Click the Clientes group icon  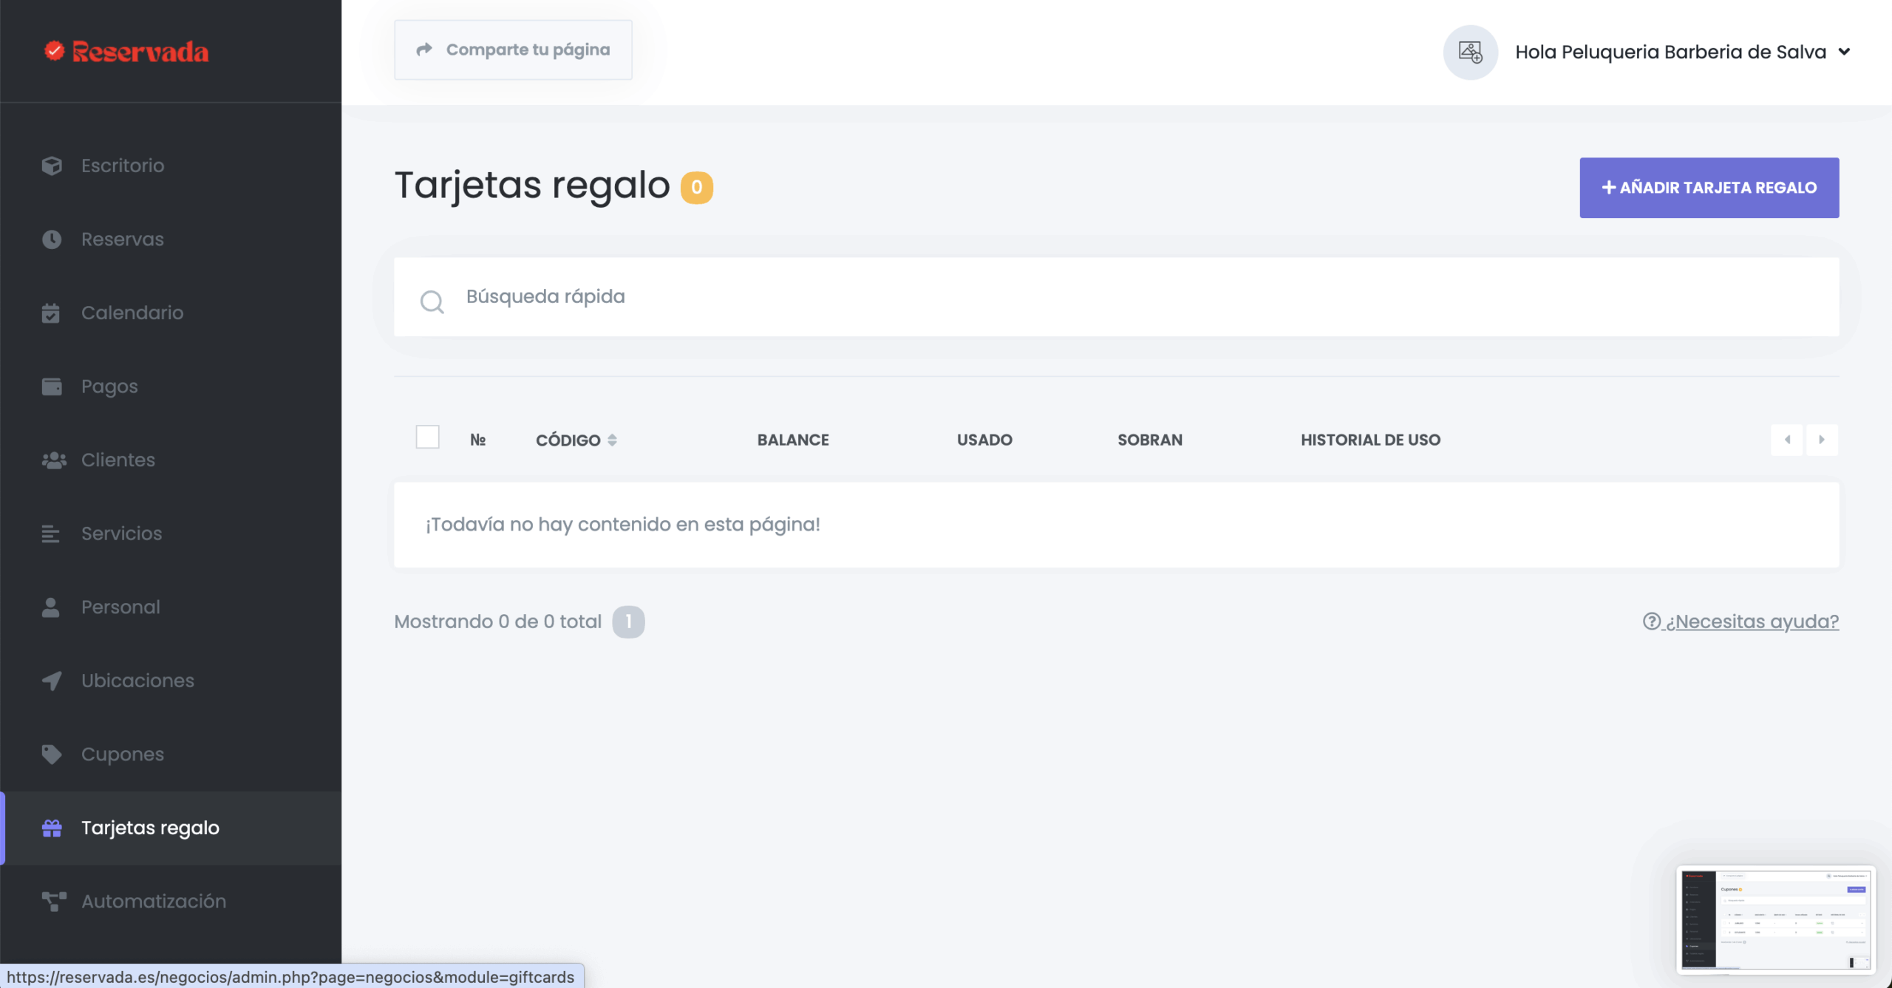coord(53,460)
